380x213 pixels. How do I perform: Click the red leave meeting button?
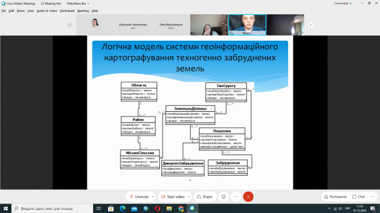click(248, 197)
